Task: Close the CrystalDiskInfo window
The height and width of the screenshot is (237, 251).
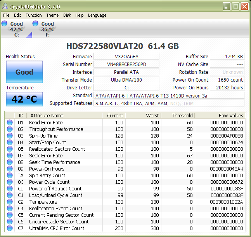Action: (x=244, y=7)
